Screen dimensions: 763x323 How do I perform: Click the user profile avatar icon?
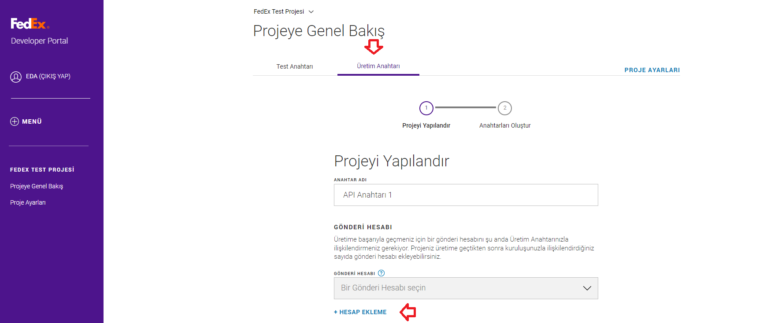tap(16, 77)
